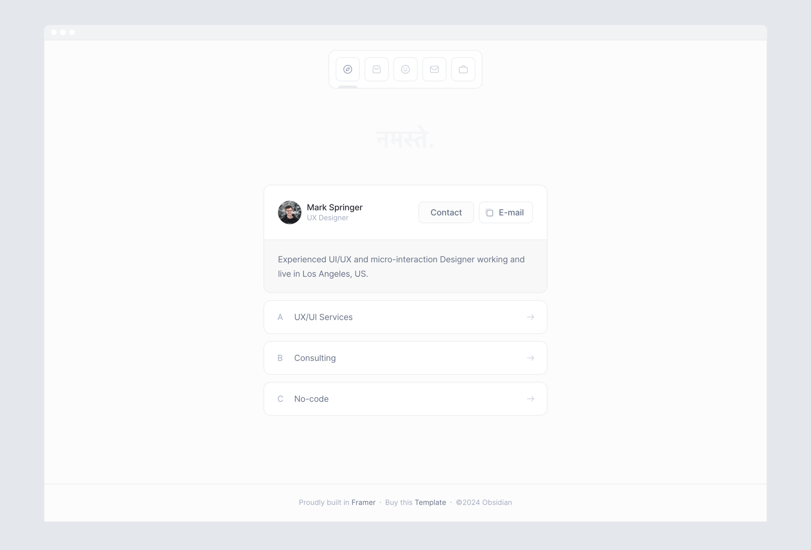Select the first navigation tab icon
The width and height of the screenshot is (811, 550).
pyautogui.click(x=348, y=69)
